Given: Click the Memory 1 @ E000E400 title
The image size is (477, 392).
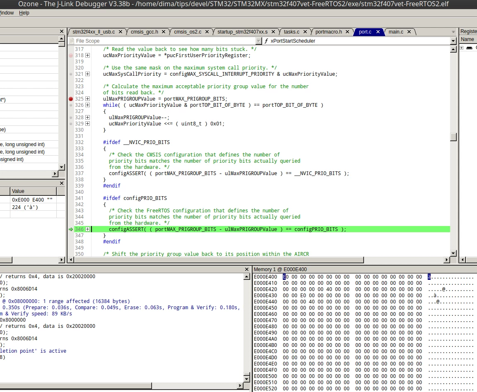Looking at the screenshot, I should tap(280, 269).
